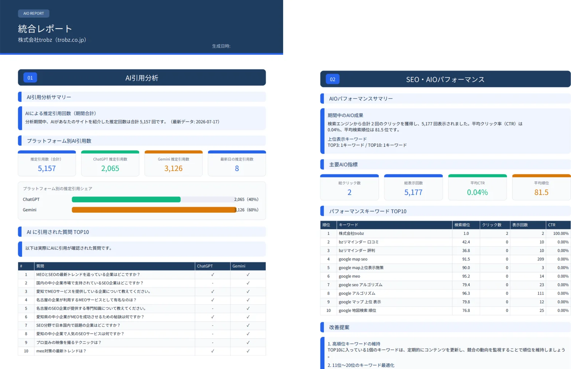Click the 株式会社trobz（trobz.co.jp）subtitle
The height and width of the screenshot is (369, 571).
[x=52, y=40]
